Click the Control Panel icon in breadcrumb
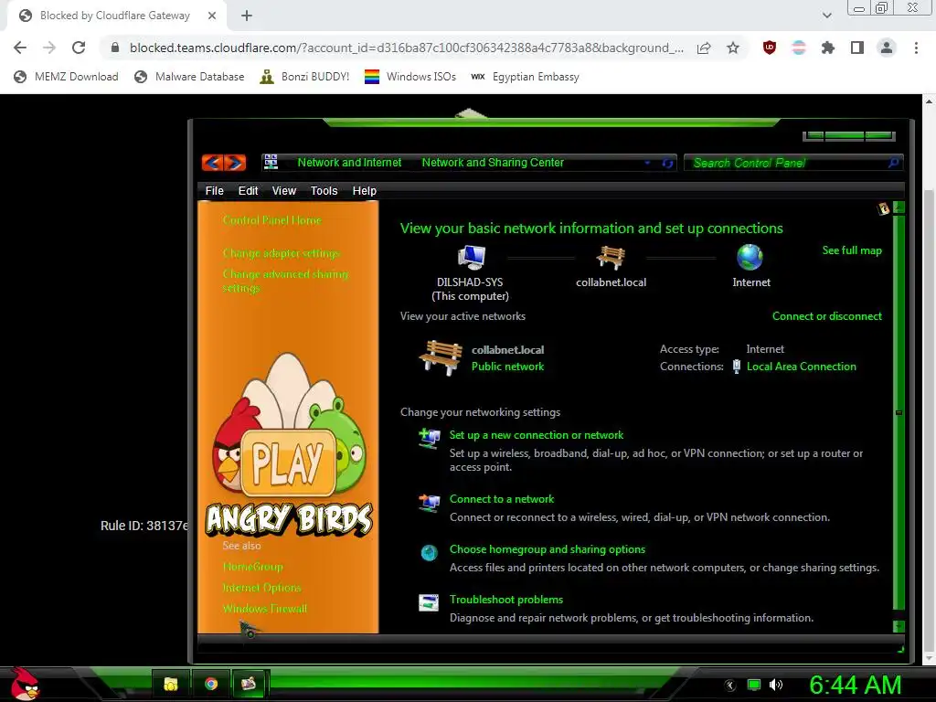 [271, 162]
